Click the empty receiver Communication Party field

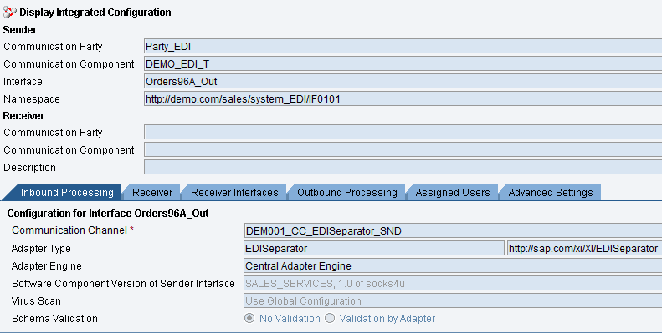coord(403,132)
